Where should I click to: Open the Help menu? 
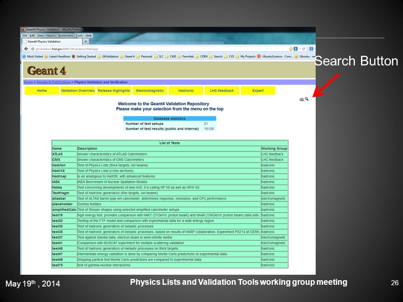pyautogui.click(x=89, y=35)
